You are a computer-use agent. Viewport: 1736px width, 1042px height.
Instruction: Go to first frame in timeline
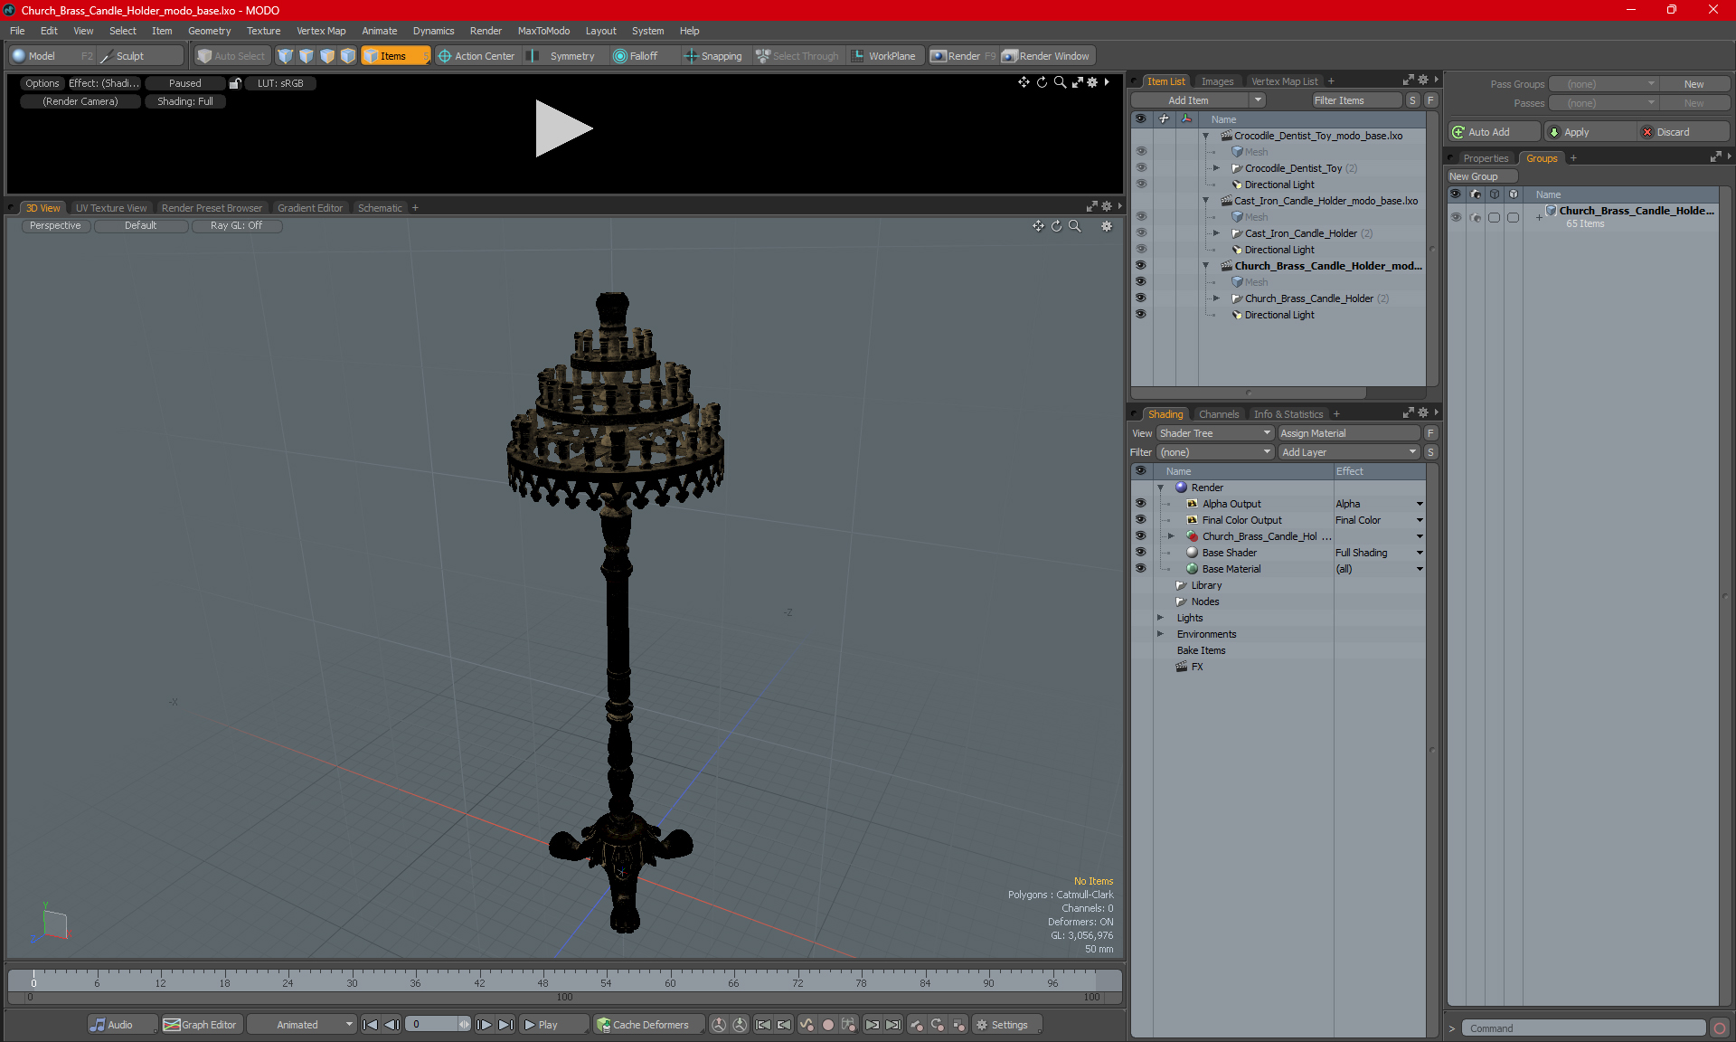pyautogui.click(x=370, y=1025)
